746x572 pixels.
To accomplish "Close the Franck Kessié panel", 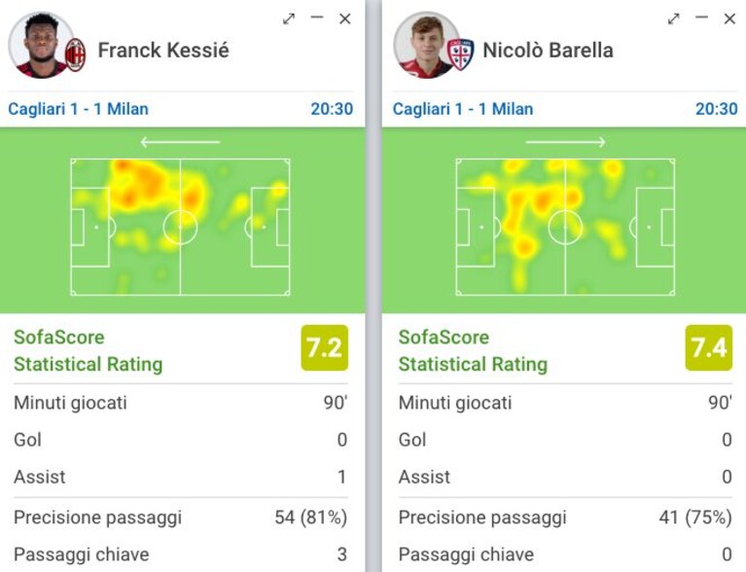I will pyautogui.click(x=345, y=19).
